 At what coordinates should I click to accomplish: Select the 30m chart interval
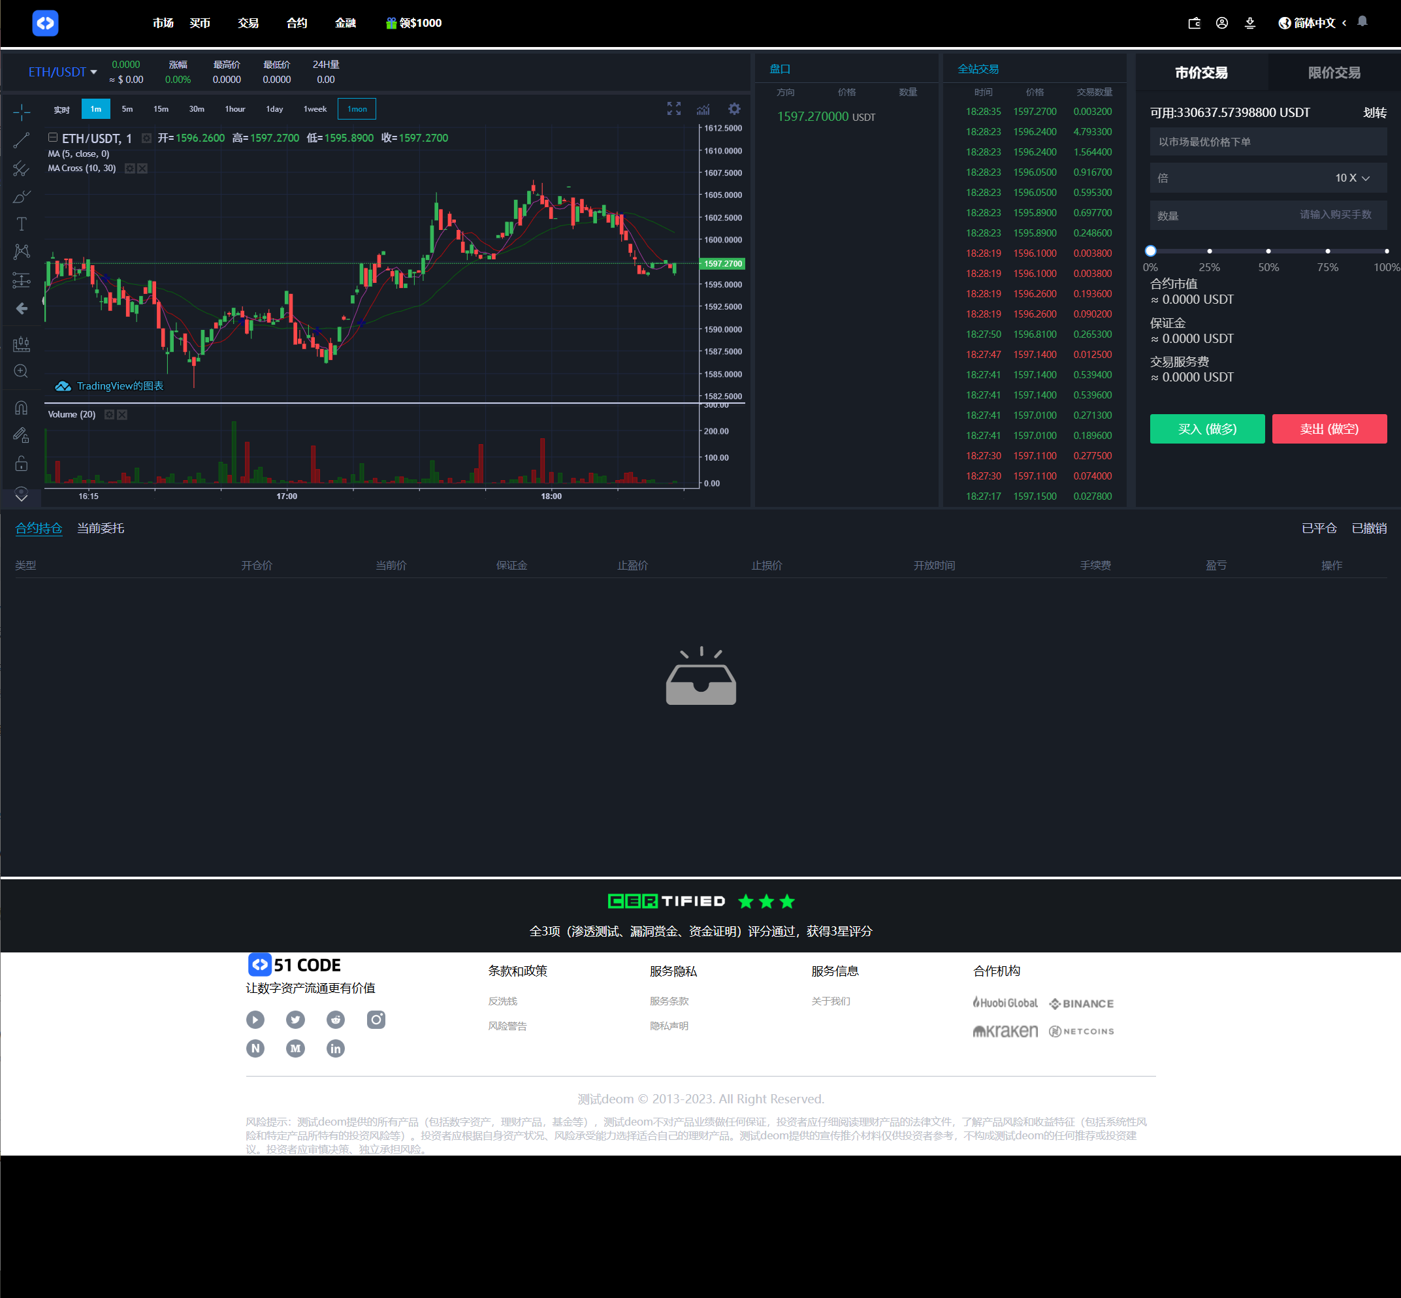197,109
